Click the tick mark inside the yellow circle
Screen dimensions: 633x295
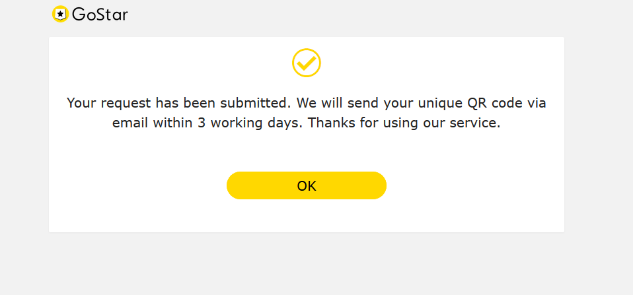pyautogui.click(x=307, y=63)
